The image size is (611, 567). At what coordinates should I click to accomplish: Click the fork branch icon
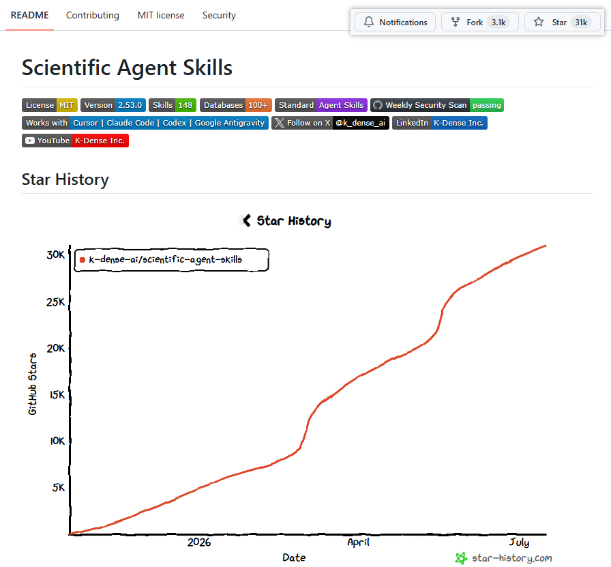pos(455,22)
